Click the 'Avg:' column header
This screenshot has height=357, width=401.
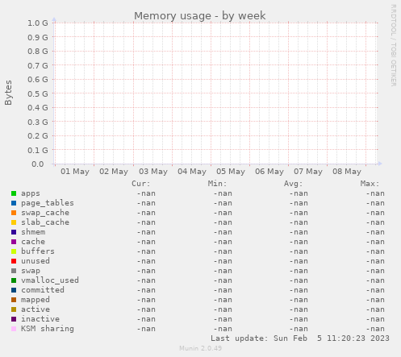[293, 184]
